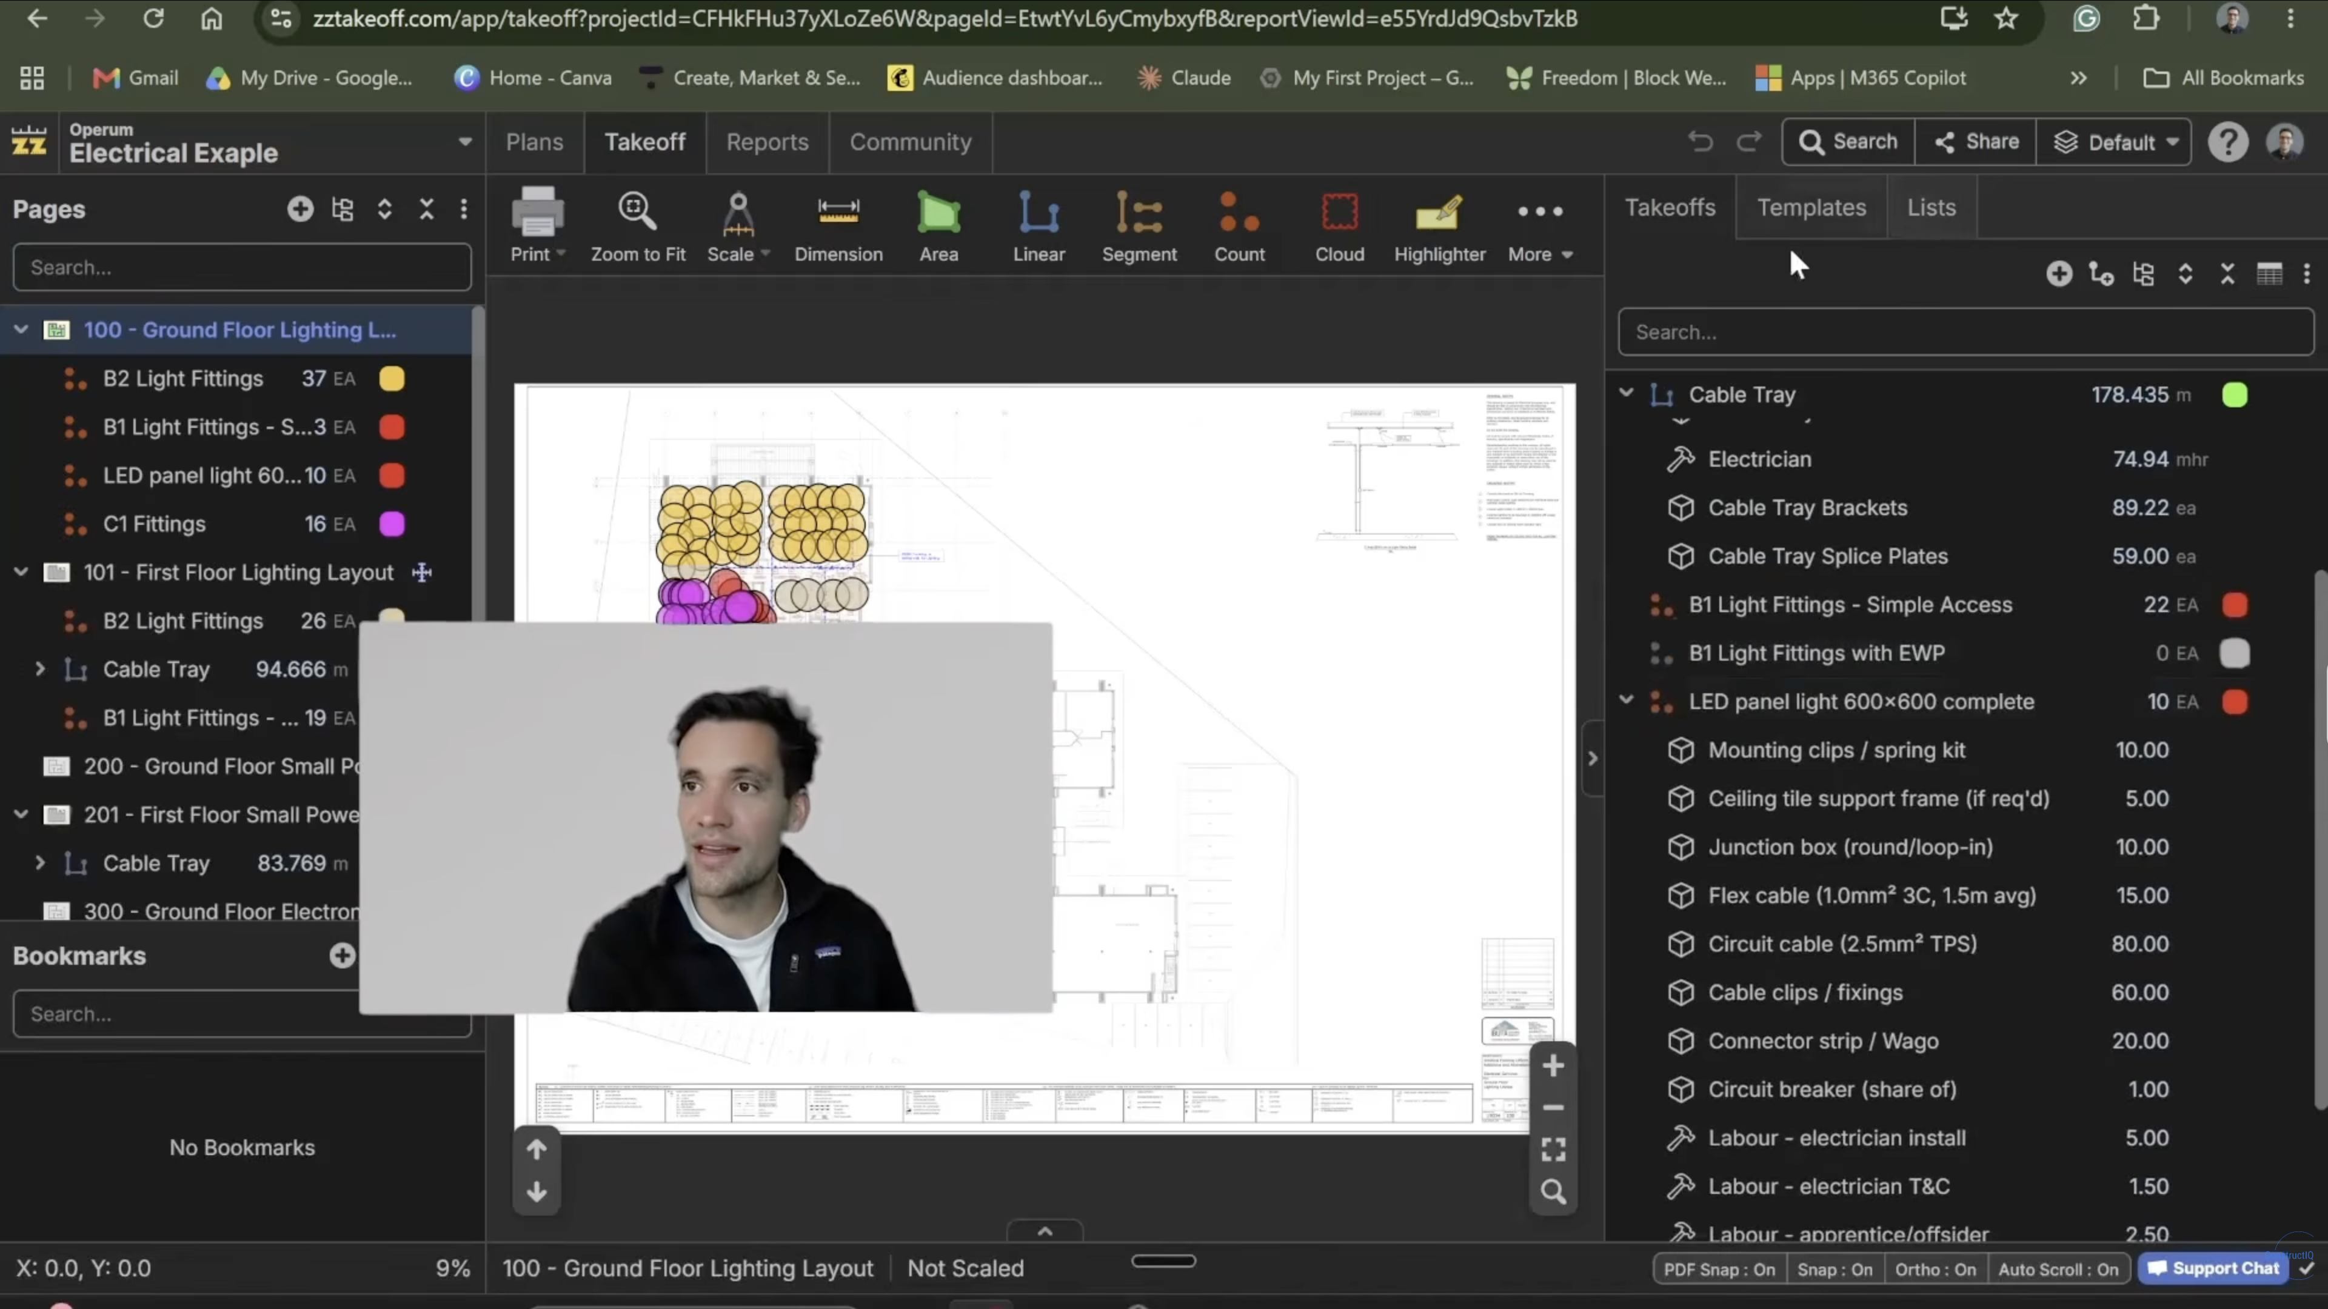Open the More tools dropdown

[x=1540, y=228]
